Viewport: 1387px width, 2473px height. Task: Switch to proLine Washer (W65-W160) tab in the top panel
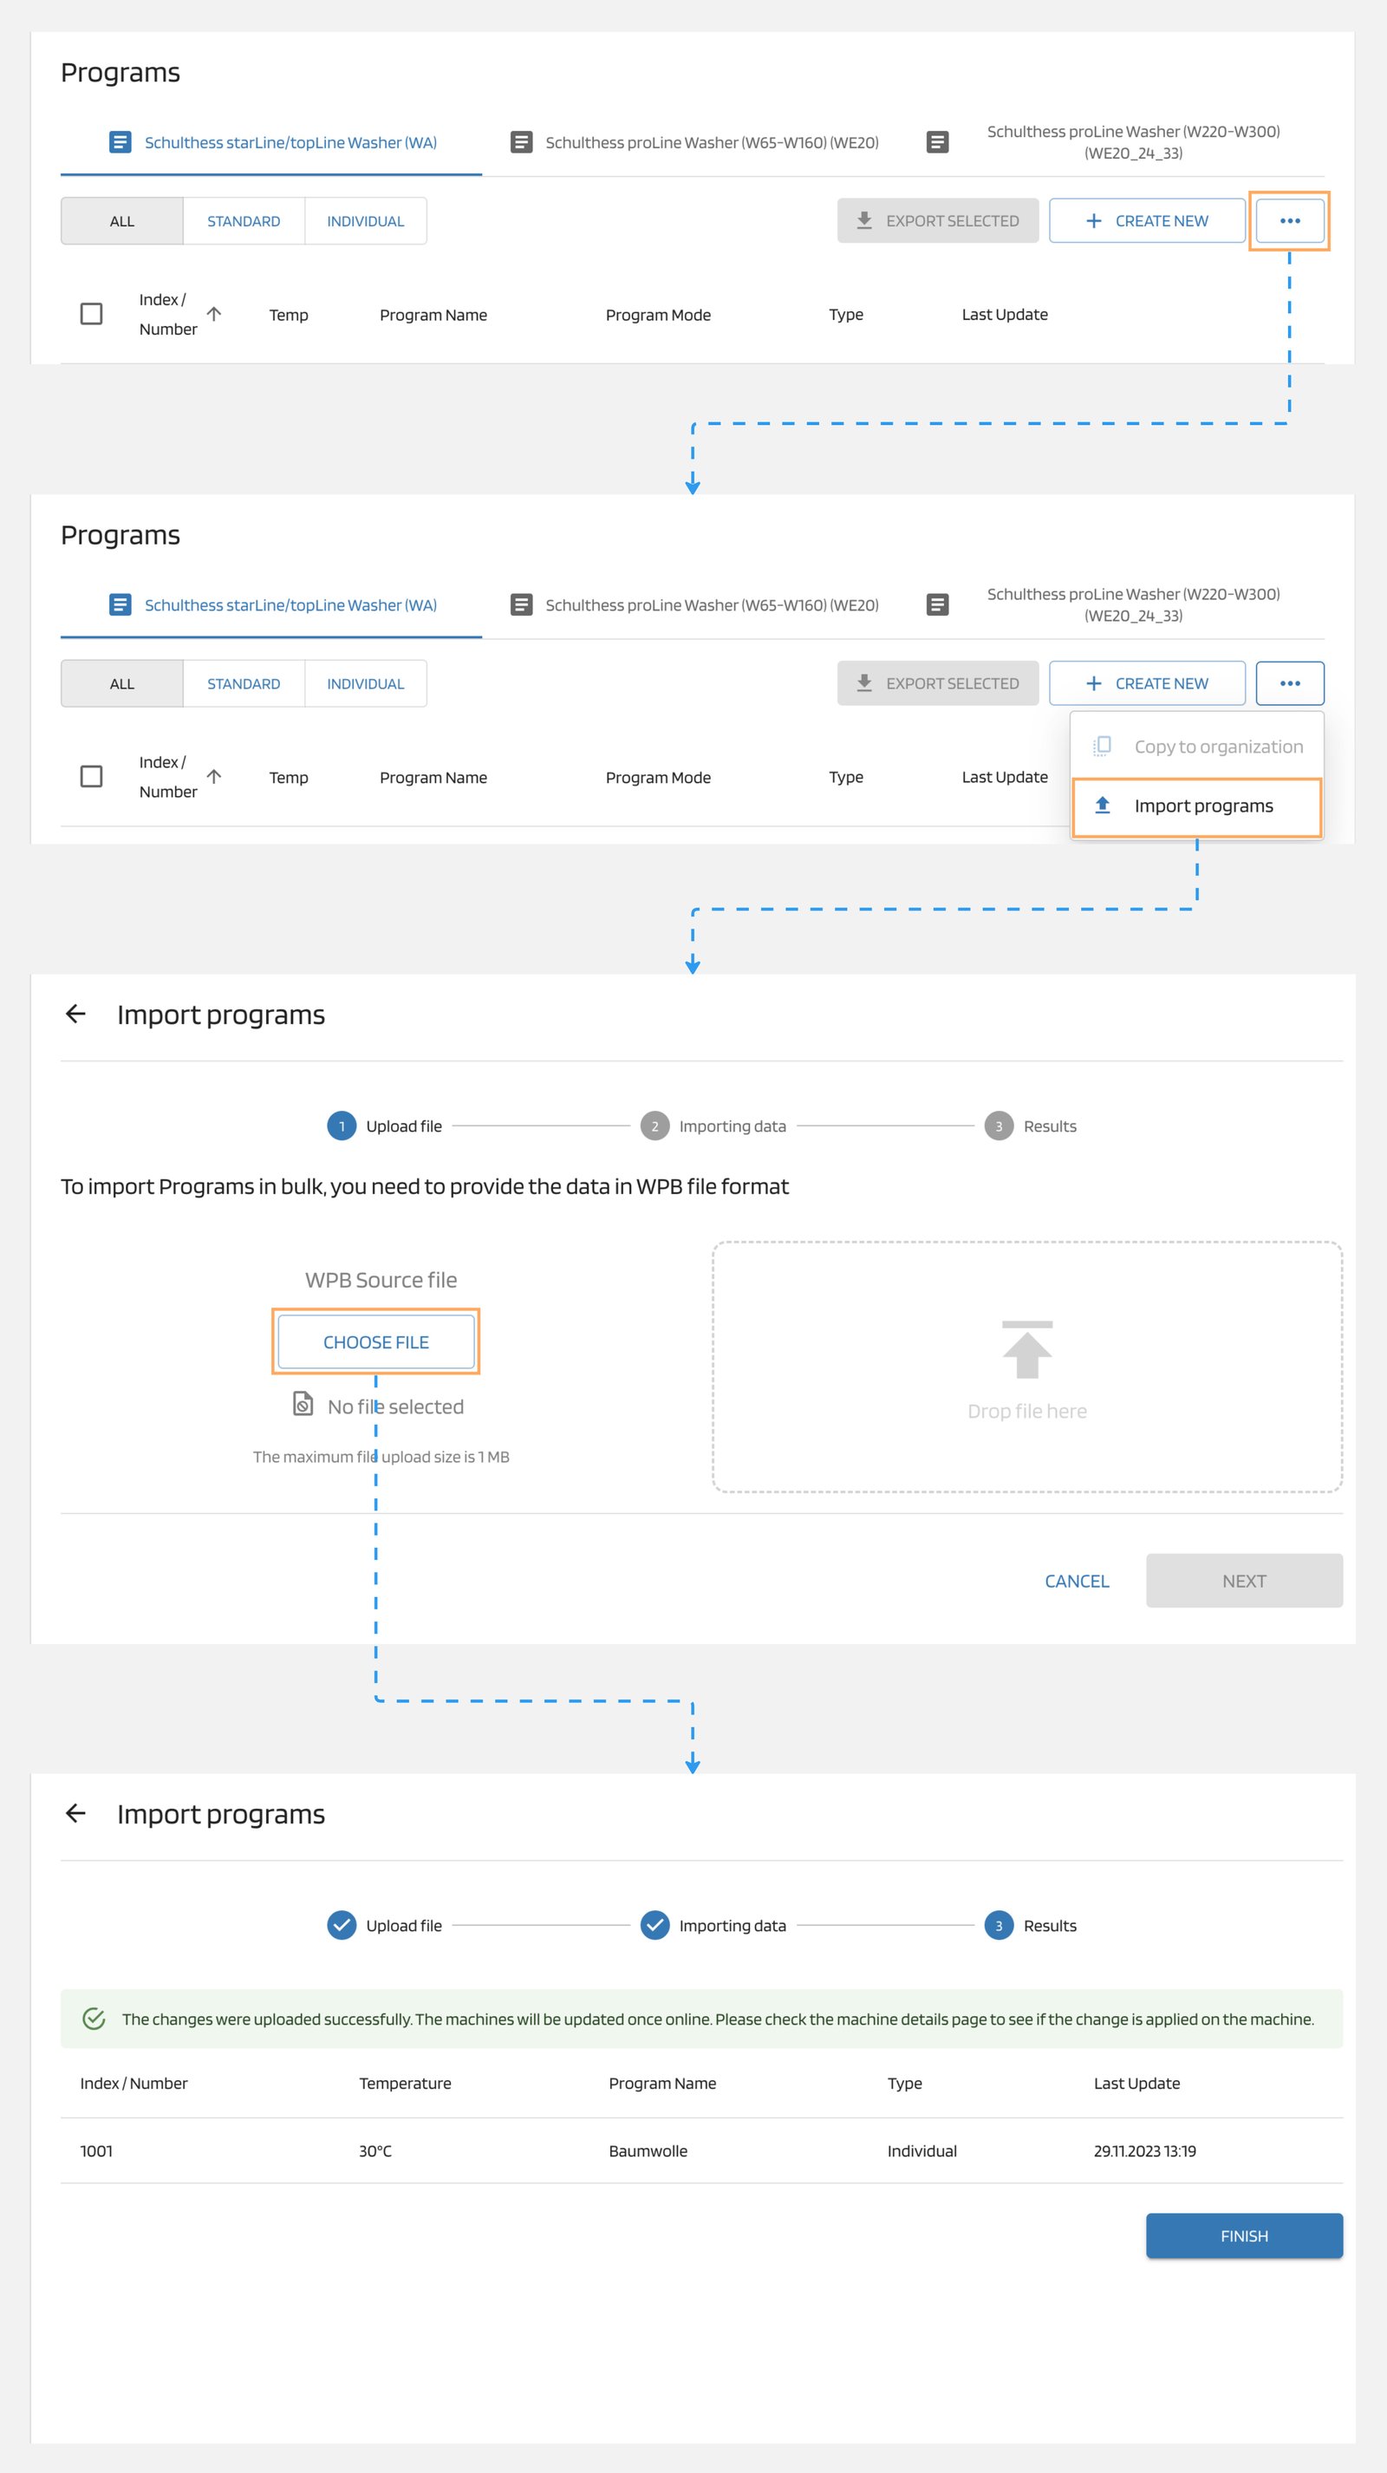pos(710,143)
